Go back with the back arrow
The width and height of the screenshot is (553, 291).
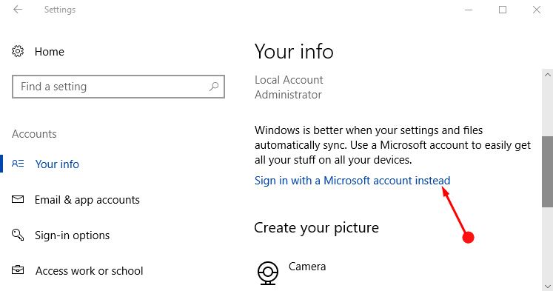pyautogui.click(x=18, y=10)
